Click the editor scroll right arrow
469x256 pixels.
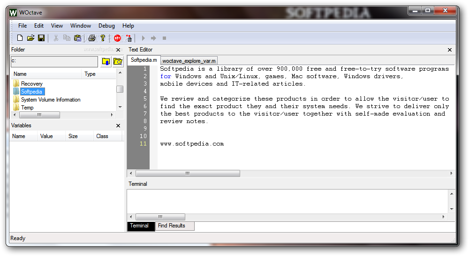tap(451, 173)
